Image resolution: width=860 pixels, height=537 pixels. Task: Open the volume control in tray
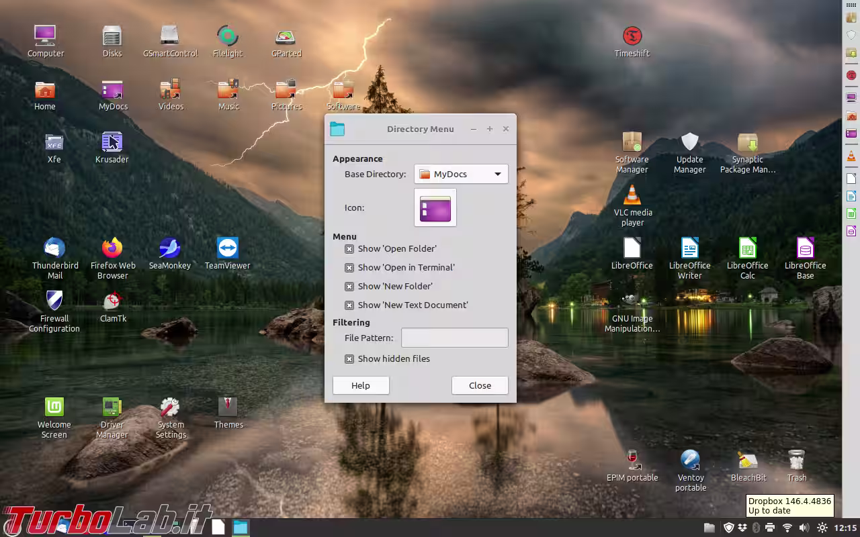pyautogui.click(x=804, y=528)
